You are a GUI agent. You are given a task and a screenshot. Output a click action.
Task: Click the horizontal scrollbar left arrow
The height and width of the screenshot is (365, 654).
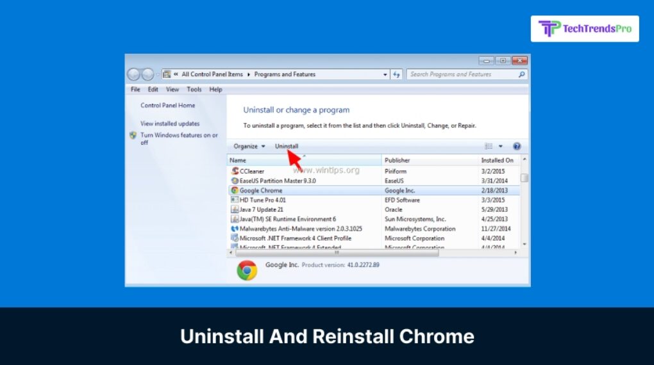(231, 252)
